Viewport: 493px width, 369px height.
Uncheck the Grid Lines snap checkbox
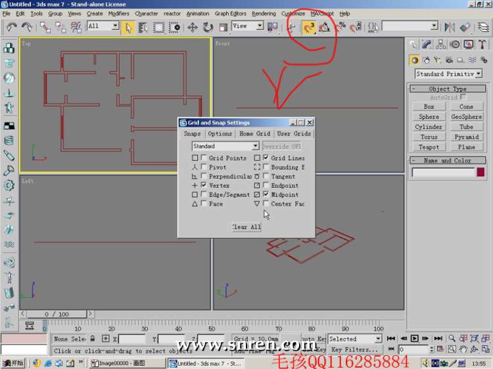point(266,158)
